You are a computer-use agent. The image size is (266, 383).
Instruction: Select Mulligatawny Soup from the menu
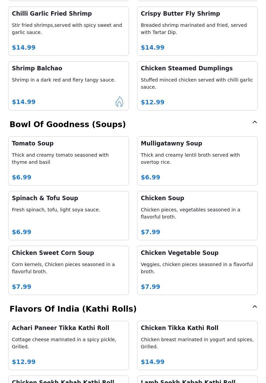[x=197, y=161]
